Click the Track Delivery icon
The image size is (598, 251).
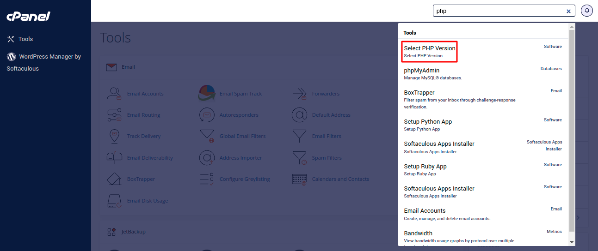tap(114, 136)
